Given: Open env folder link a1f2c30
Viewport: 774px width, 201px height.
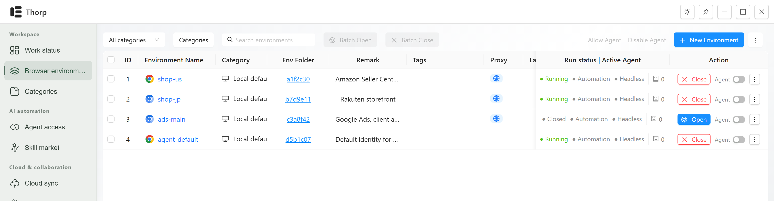Looking at the screenshot, I should pyautogui.click(x=298, y=79).
